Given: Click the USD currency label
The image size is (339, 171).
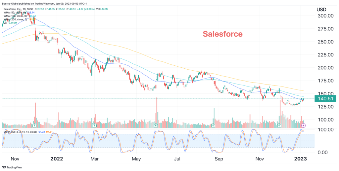Looking at the screenshot, I should click(x=321, y=10).
